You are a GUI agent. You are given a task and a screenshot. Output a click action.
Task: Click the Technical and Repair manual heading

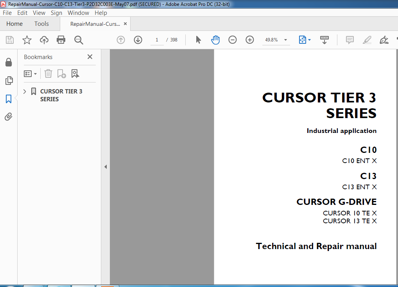(x=316, y=246)
